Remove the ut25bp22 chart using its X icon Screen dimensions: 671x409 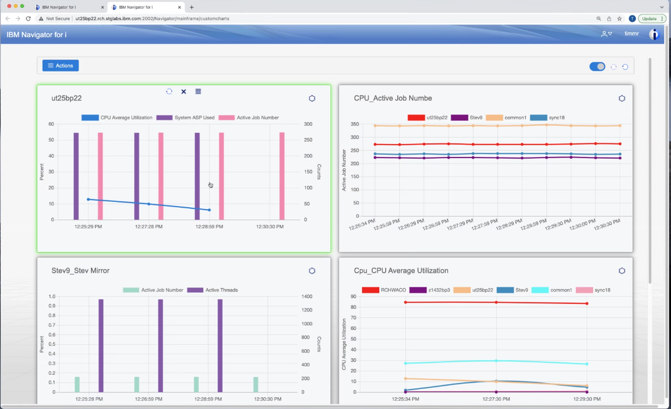[x=184, y=91]
